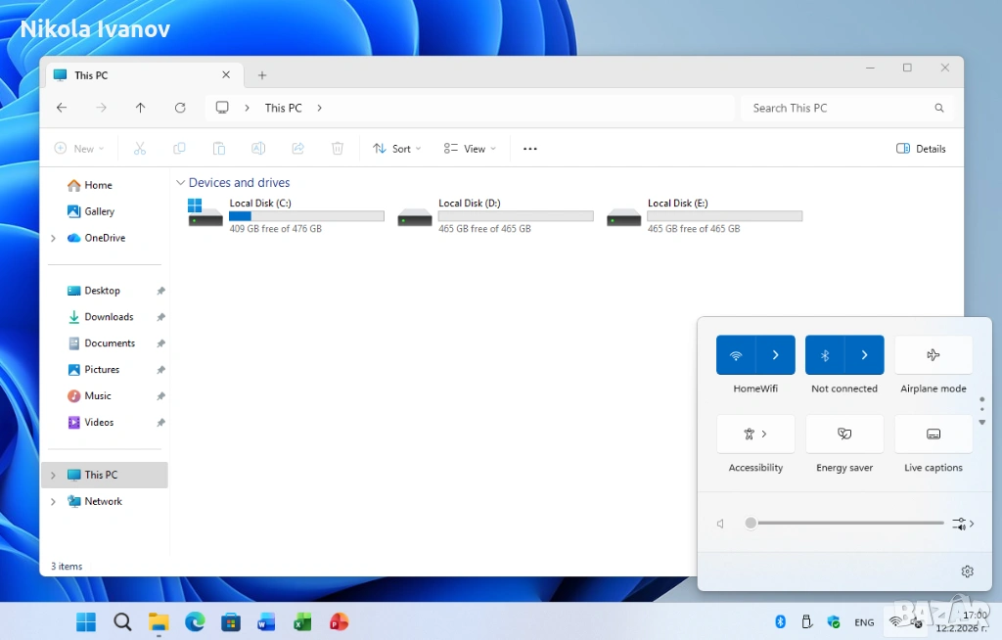Open Microsoft Edge from the taskbar
The height and width of the screenshot is (640, 1002).
pyautogui.click(x=195, y=621)
